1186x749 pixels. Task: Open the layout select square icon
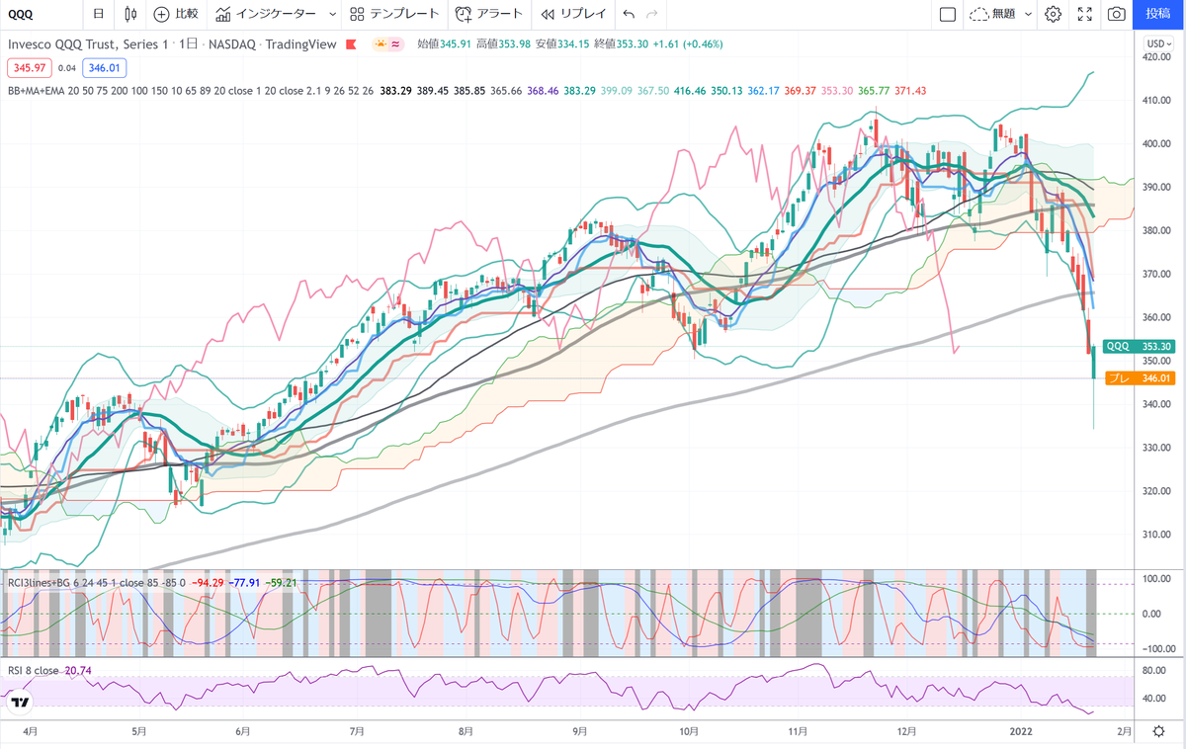click(947, 14)
